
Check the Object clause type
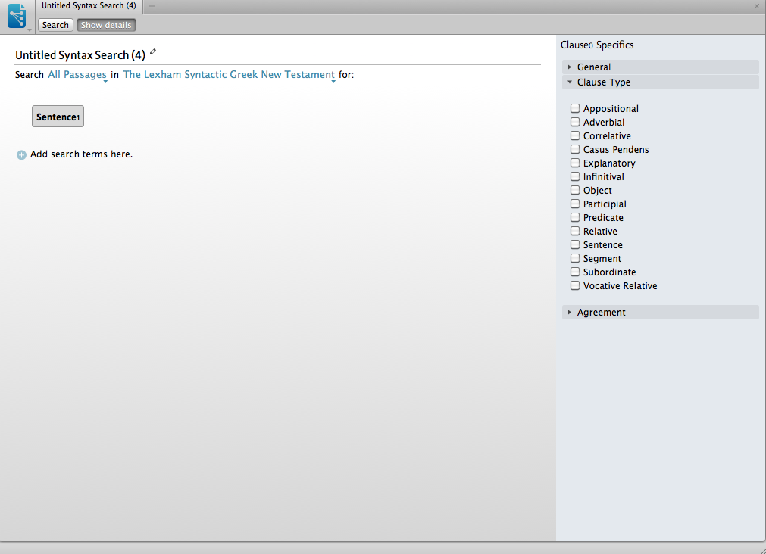[575, 191]
